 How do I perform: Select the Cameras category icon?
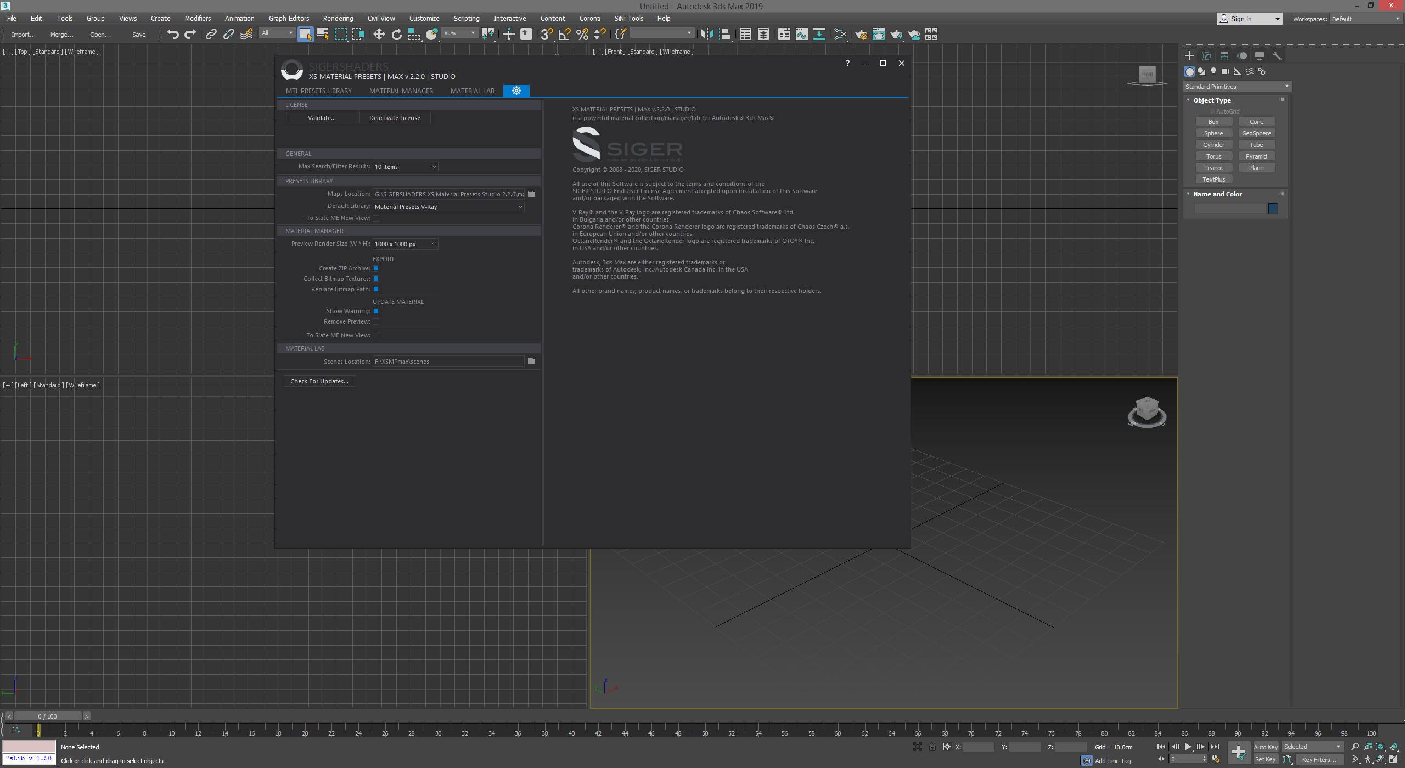(1226, 71)
